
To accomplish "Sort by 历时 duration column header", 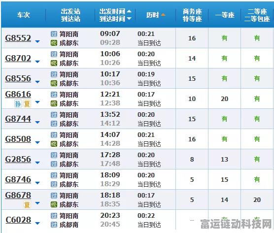I will (x=156, y=15).
